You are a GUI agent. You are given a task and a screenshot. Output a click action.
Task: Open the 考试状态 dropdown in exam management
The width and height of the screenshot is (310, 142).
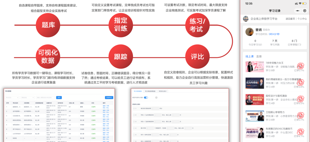point(12,98)
